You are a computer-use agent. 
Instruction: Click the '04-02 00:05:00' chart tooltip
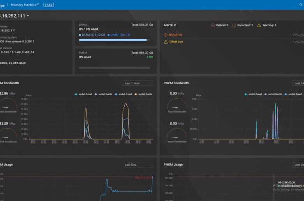click(286, 182)
